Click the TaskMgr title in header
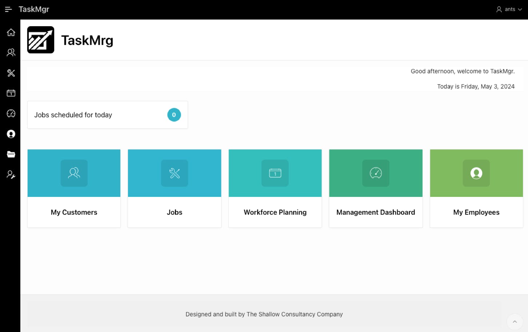 (x=34, y=9)
